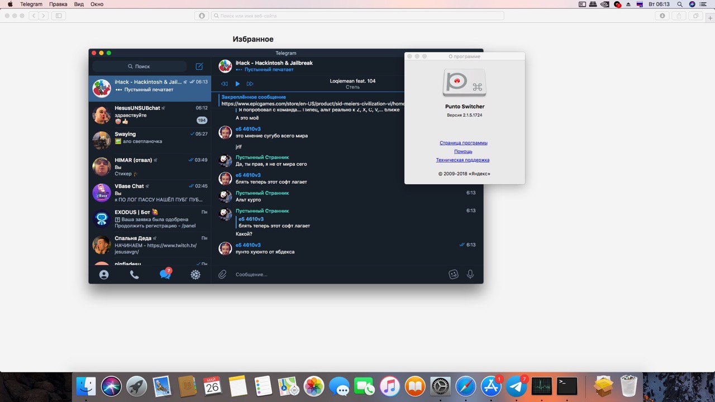Viewport: 715px width, 402px height.
Task: Select the iHack - Hackintosh & Jailbreak chat
Action: (150, 89)
